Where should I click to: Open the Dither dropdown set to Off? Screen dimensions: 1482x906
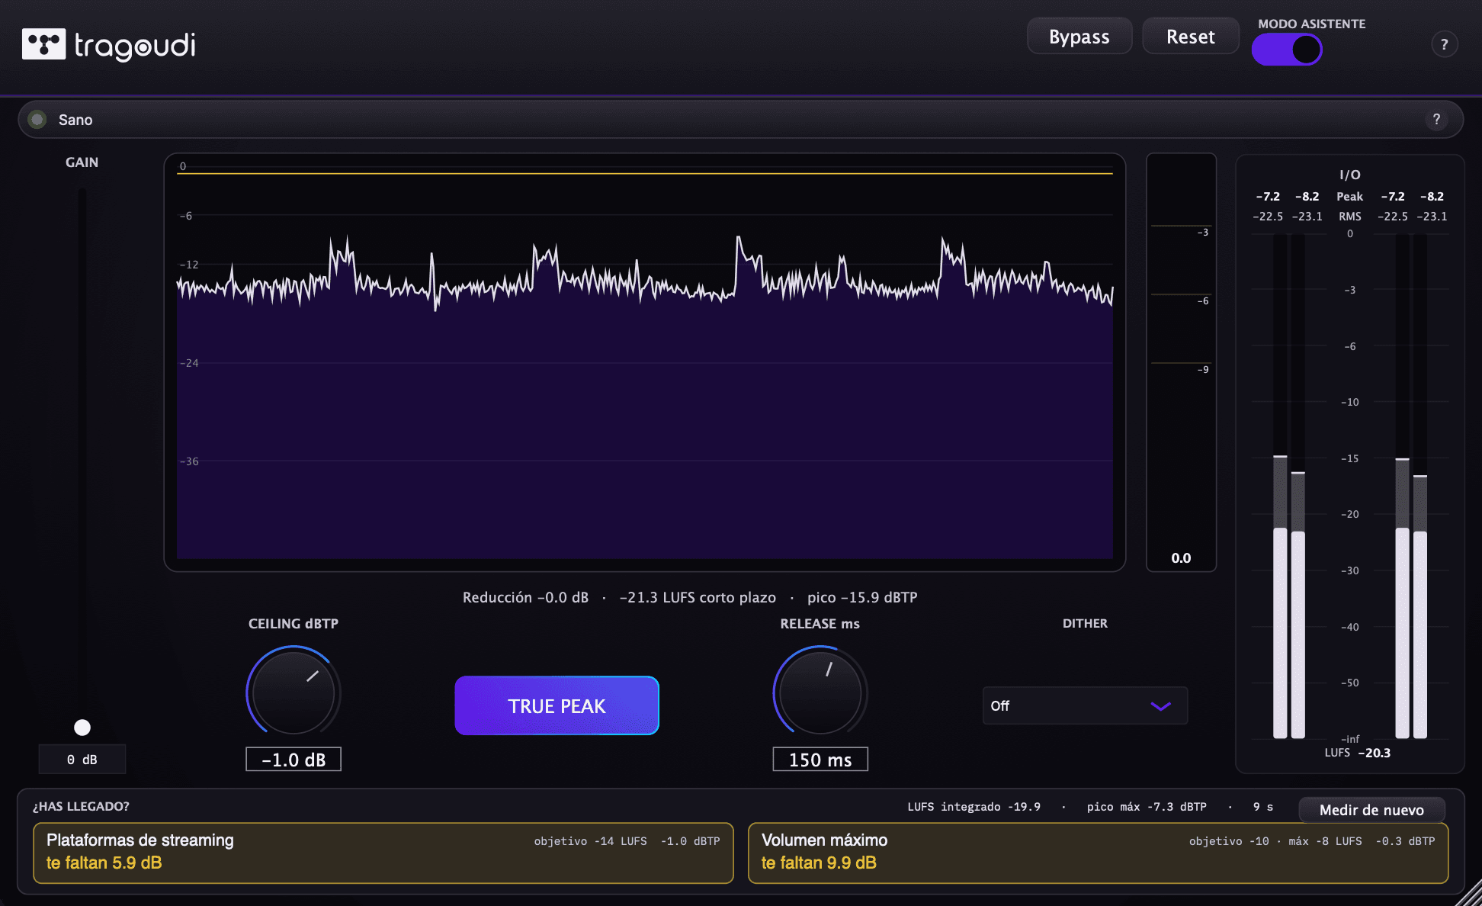[x=1085, y=706]
